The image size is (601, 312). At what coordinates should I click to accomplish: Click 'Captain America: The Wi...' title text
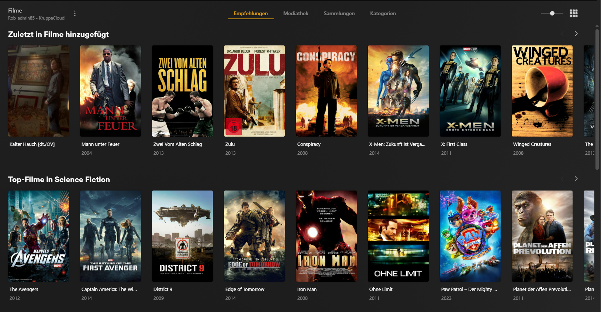click(109, 289)
